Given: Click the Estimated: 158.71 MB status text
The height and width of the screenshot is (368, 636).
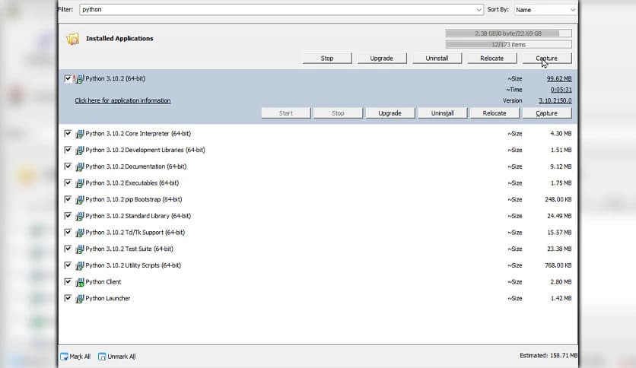Looking at the screenshot, I should click(x=549, y=355).
